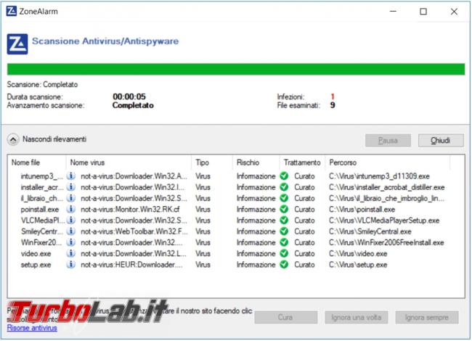This screenshot has height=341, width=472.
Task: Click the green Curato checkmark for video.exe
Action: coord(284,253)
